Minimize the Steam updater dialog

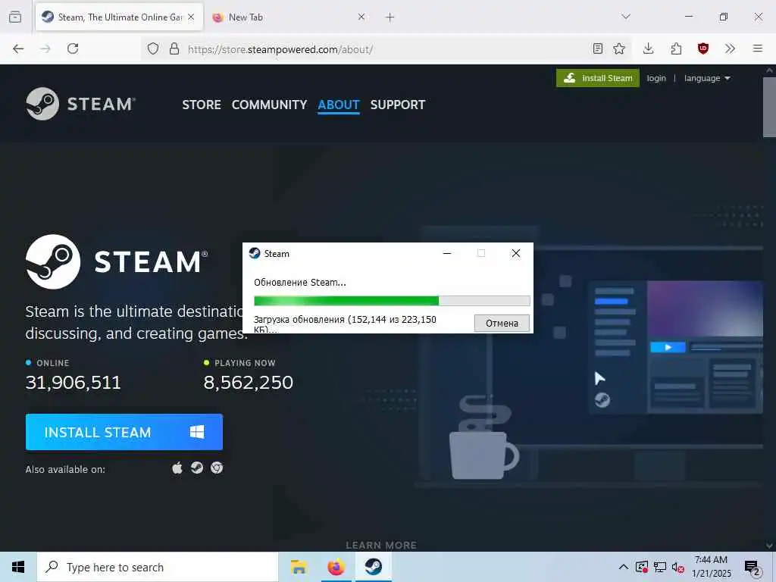pyautogui.click(x=447, y=253)
